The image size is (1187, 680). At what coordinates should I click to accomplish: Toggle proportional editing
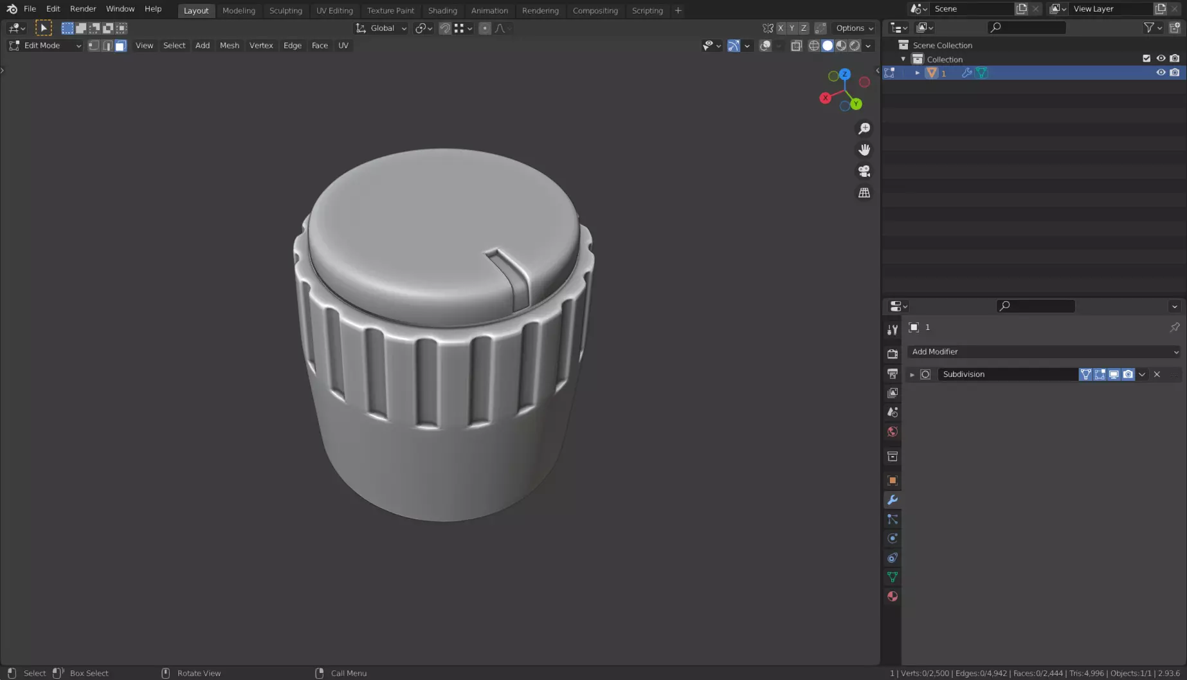tap(485, 28)
